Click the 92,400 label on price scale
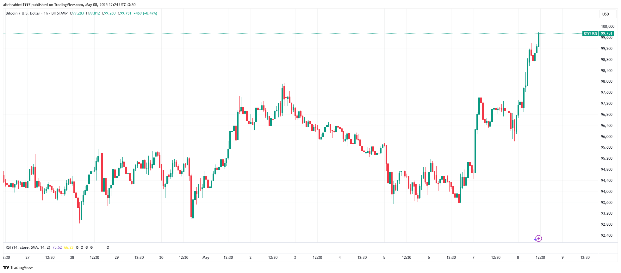 click(x=607, y=235)
